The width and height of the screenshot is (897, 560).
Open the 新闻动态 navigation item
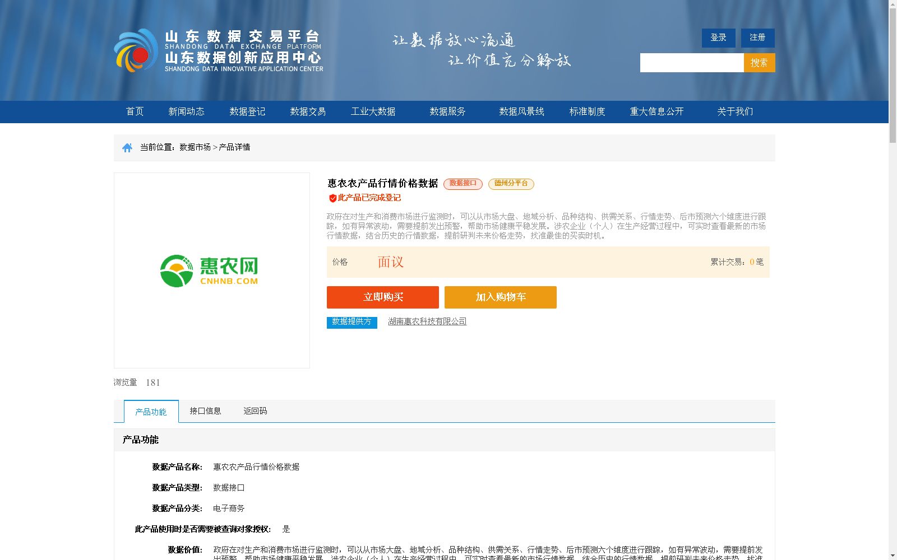(186, 112)
